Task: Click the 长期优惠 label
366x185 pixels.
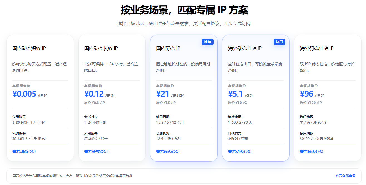Action: coord(163,133)
